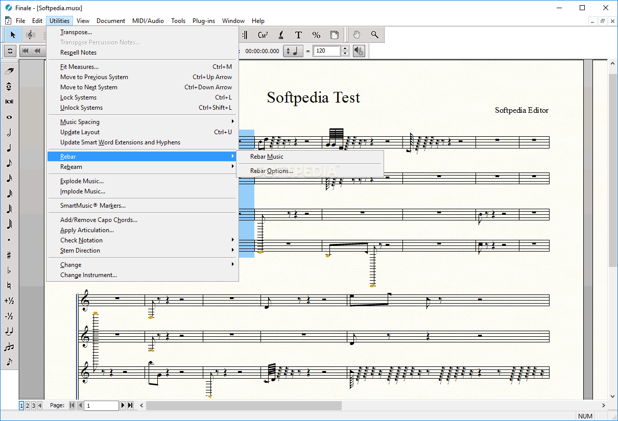Click the loop playback settings icon
The height and width of the screenshot is (421, 618).
(x=10, y=51)
